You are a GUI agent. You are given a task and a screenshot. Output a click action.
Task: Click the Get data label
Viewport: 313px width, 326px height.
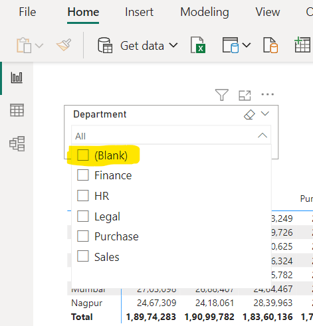coord(142,46)
